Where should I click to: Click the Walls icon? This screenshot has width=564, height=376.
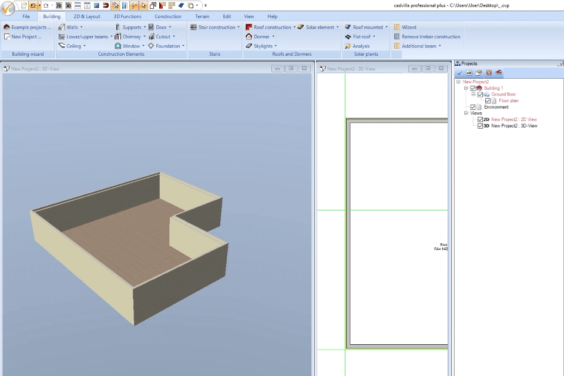tap(62, 27)
